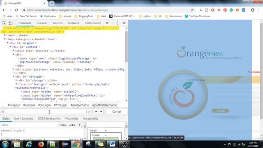Collapse the div id wrapper node
Image resolution: width=263 pixels, height=148 pixels.
pyautogui.click(x=7, y=43)
